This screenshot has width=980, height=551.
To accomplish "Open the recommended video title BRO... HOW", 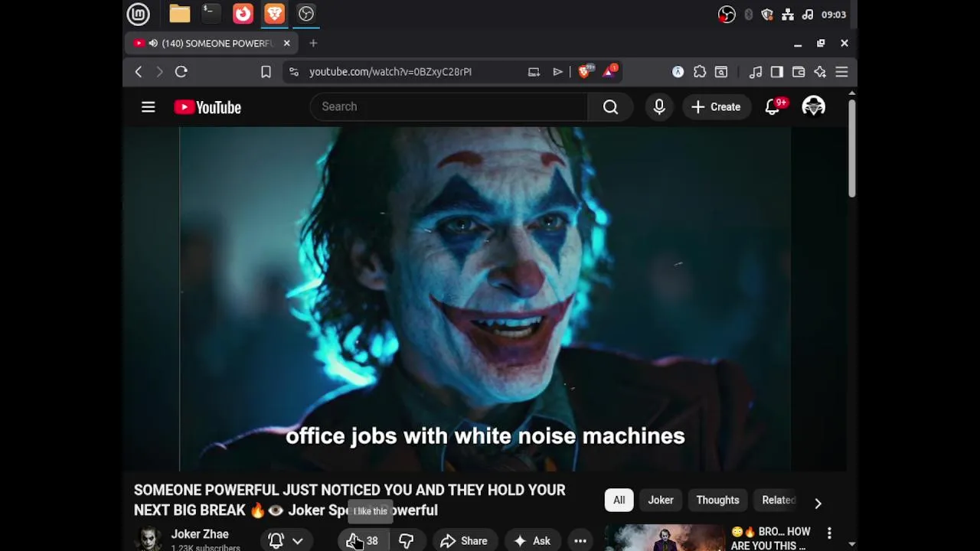I will (770, 539).
